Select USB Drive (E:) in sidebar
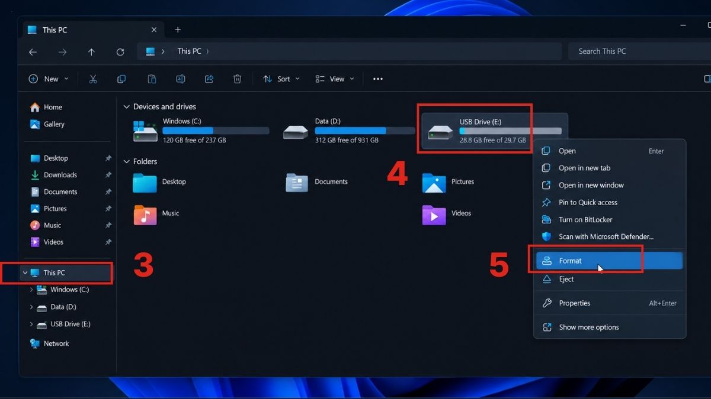 [x=64, y=324]
